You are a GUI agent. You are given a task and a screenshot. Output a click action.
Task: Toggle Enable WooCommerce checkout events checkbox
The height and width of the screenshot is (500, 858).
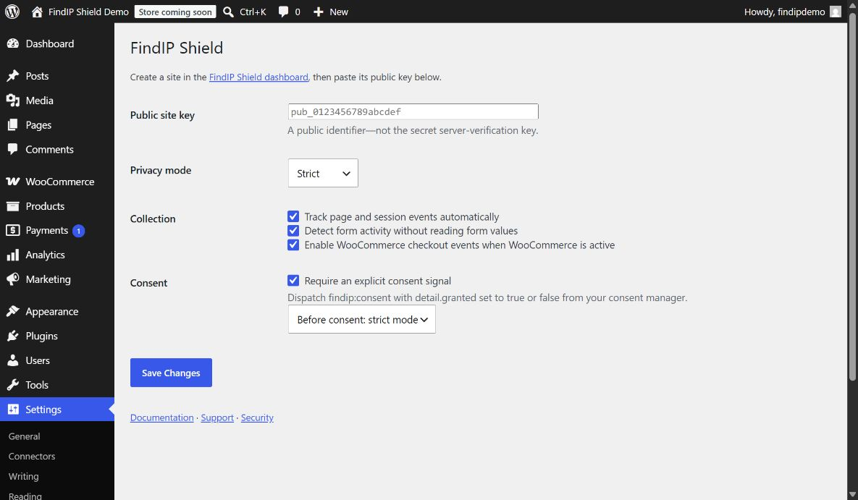(293, 245)
